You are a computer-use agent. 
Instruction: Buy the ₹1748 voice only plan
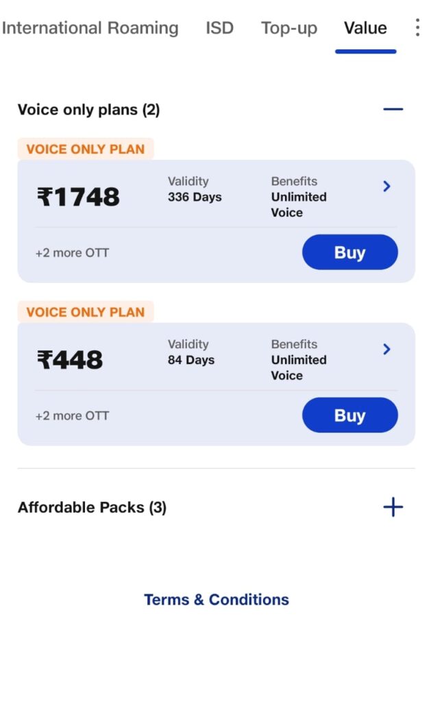click(x=349, y=252)
